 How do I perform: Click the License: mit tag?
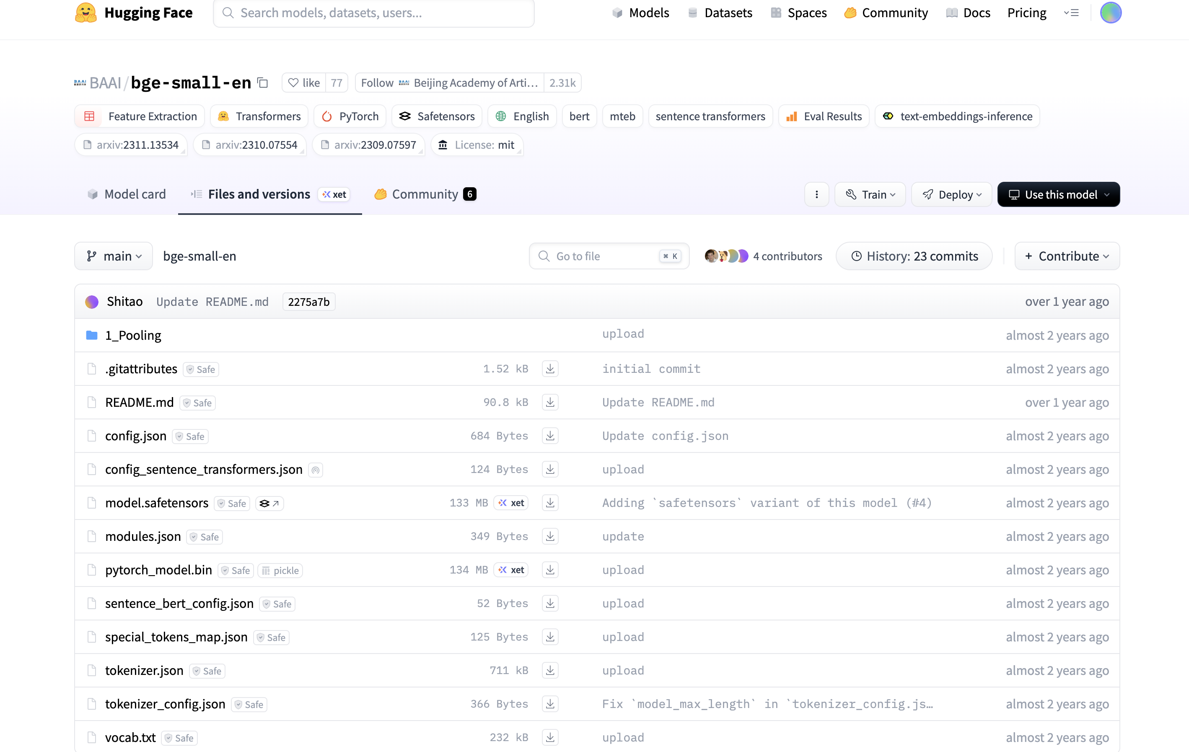pos(477,145)
